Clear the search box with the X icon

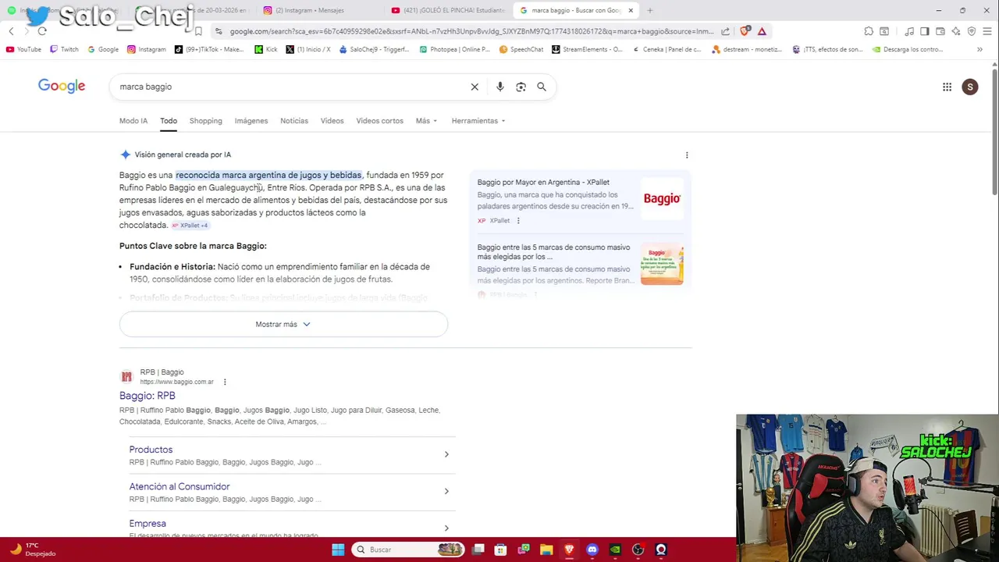click(x=475, y=87)
